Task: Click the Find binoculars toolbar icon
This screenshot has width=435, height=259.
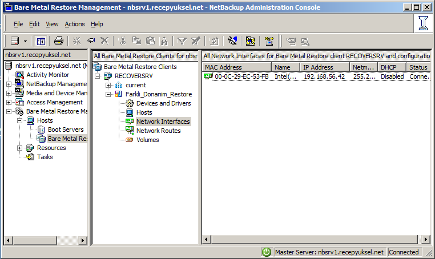Action: (164, 41)
